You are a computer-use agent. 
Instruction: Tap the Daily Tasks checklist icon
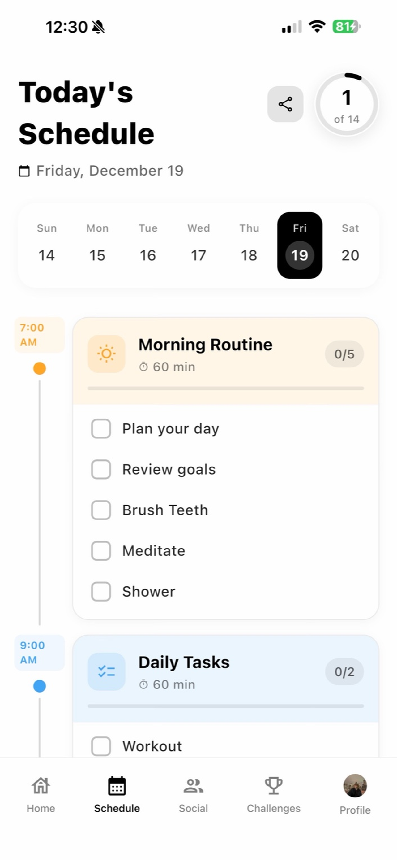(106, 671)
